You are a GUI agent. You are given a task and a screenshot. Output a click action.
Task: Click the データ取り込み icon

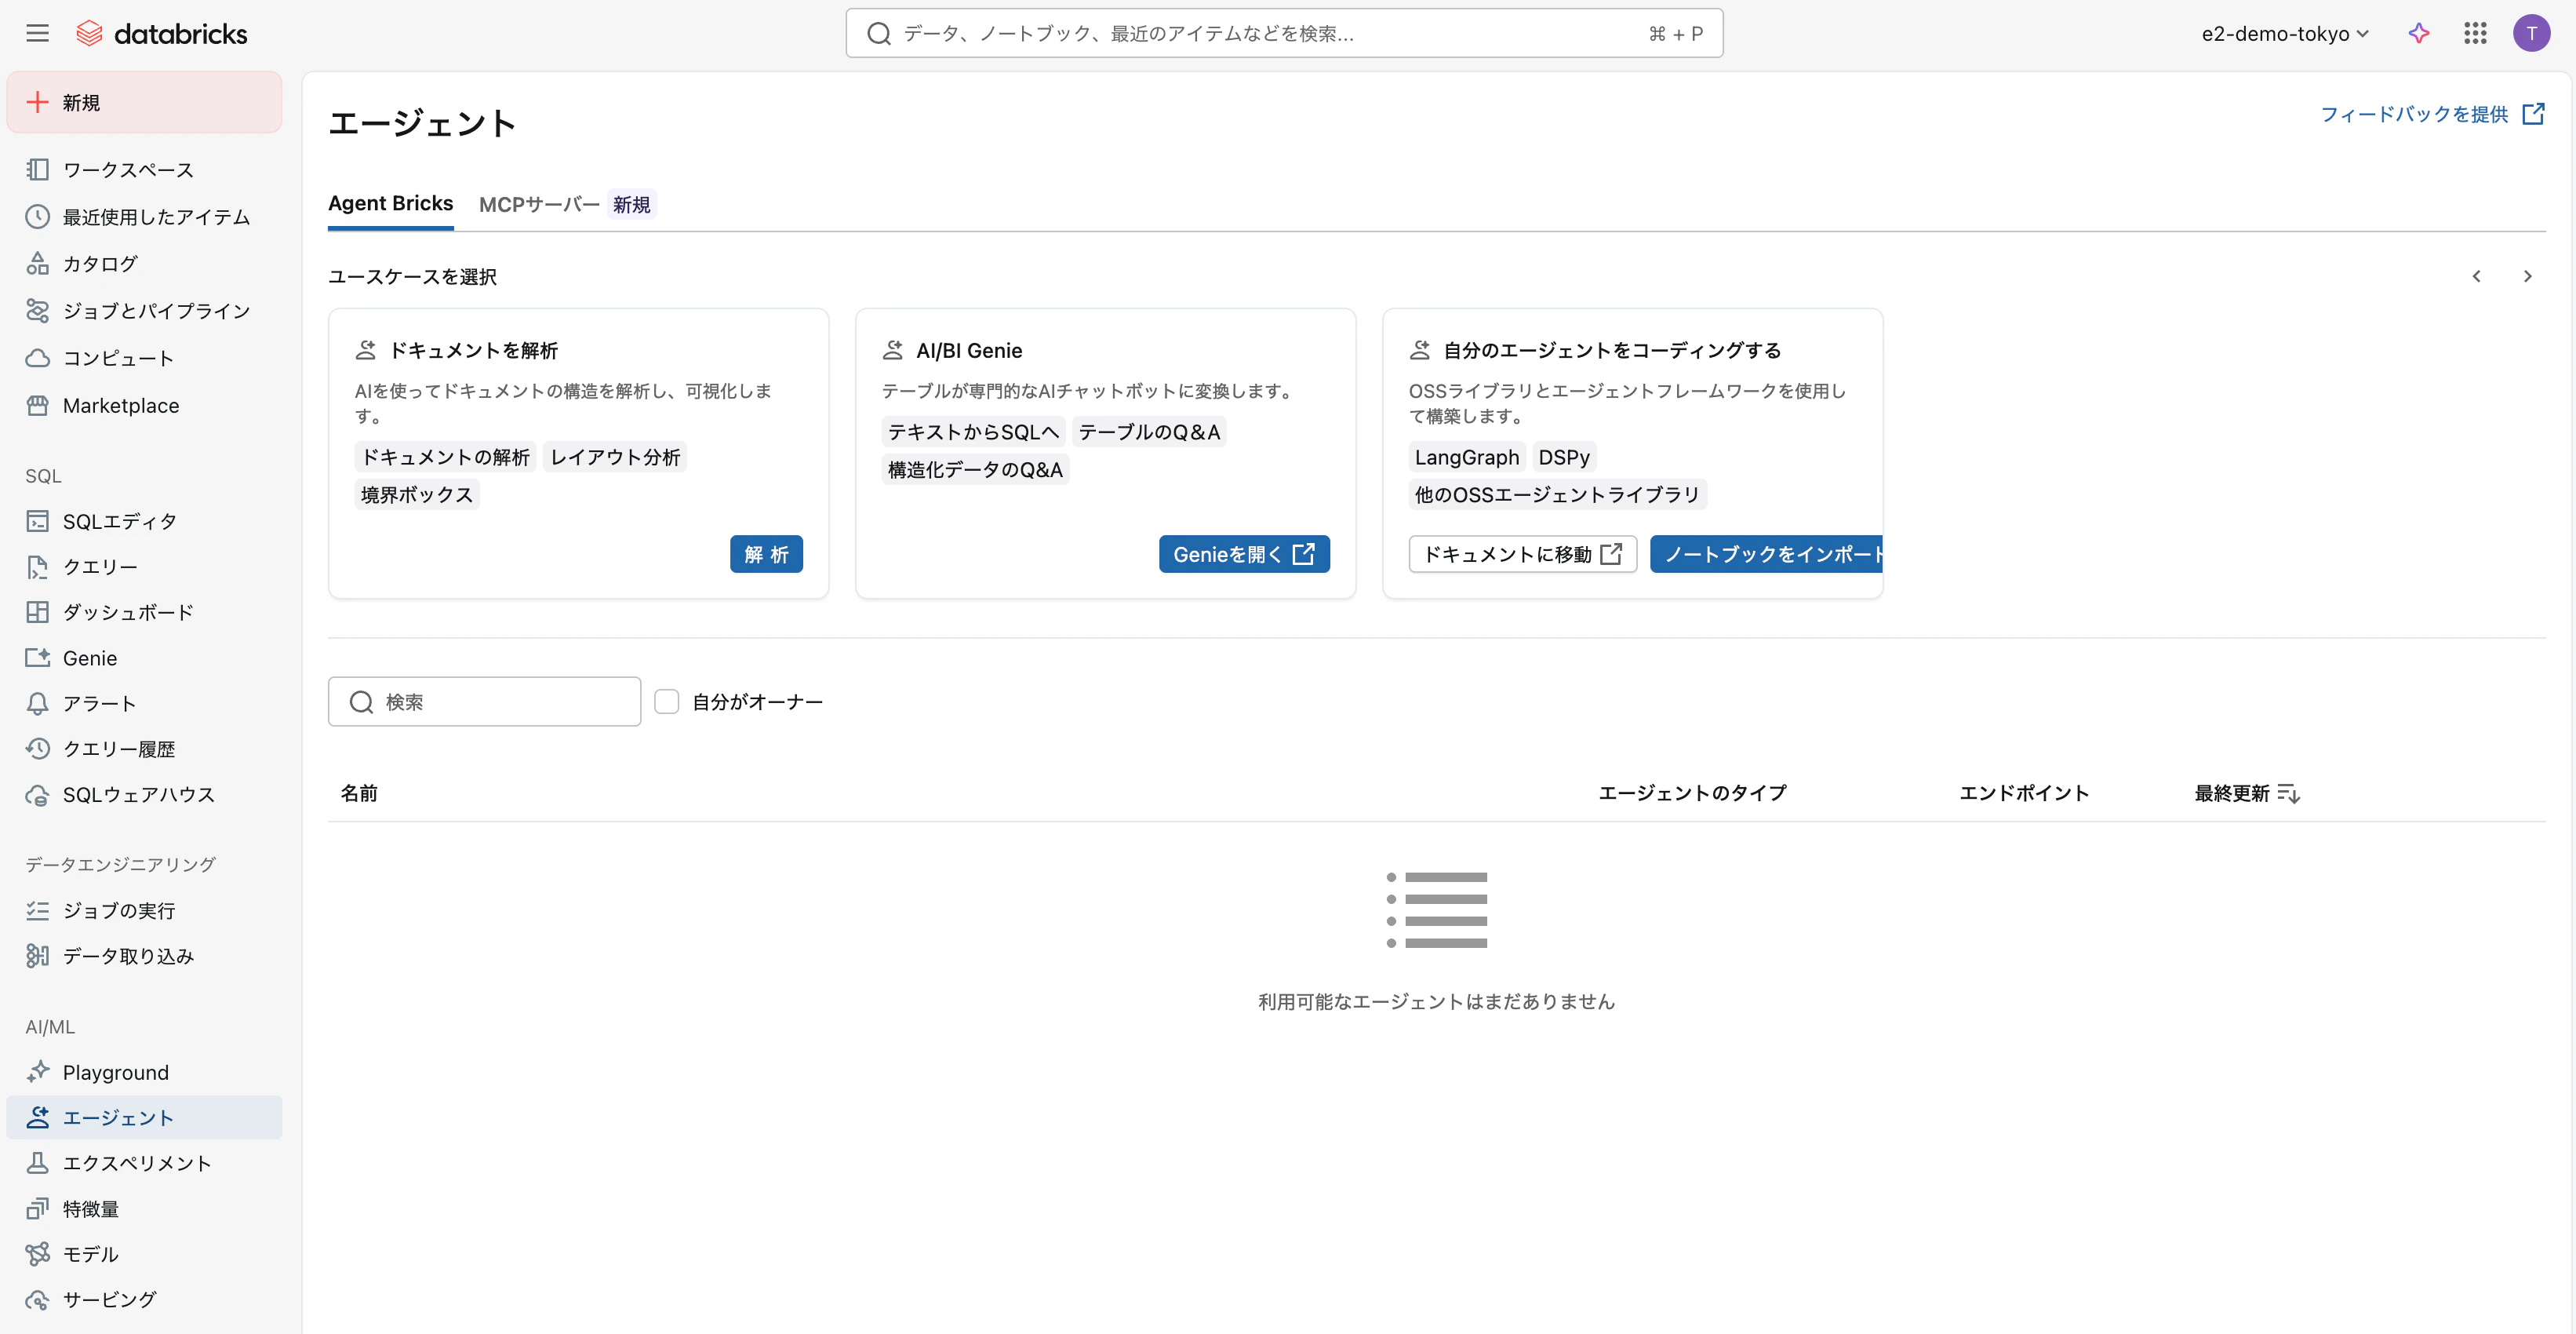click(x=37, y=956)
